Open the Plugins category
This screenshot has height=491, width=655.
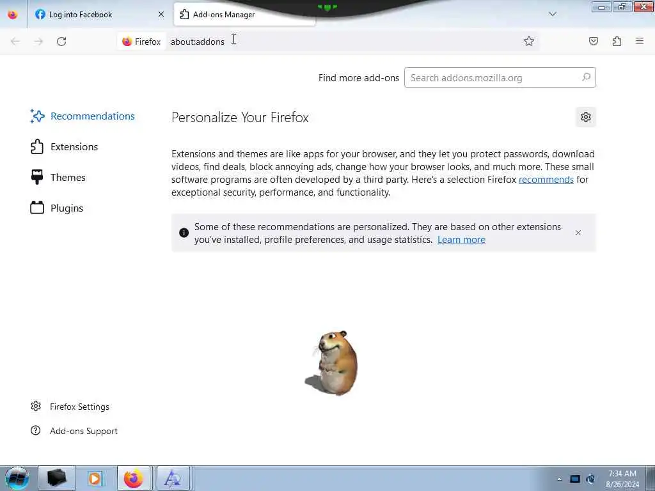pyautogui.click(x=57, y=208)
